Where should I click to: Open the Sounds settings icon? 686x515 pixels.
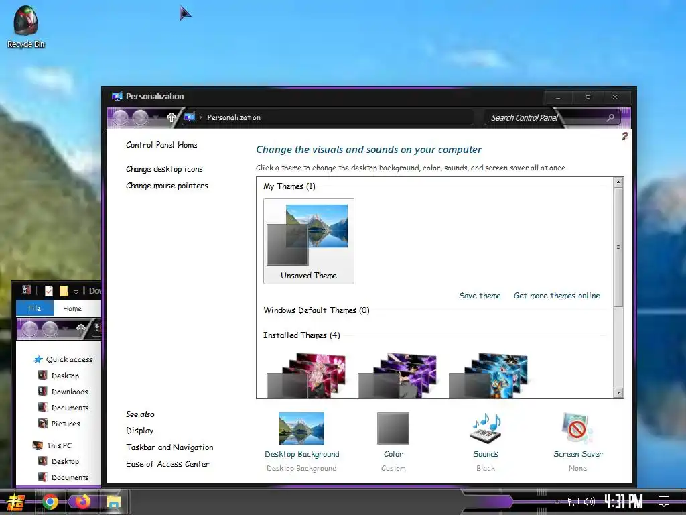(486, 428)
